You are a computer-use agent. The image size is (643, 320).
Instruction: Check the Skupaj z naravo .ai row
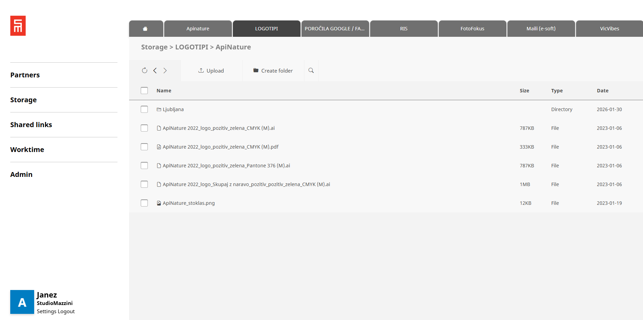[x=144, y=184]
